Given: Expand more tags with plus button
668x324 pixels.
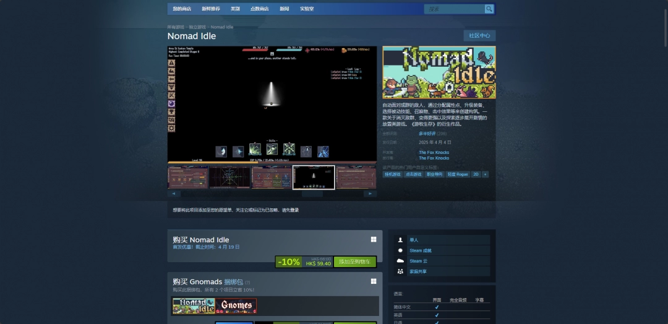Looking at the screenshot, I should (486, 174).
